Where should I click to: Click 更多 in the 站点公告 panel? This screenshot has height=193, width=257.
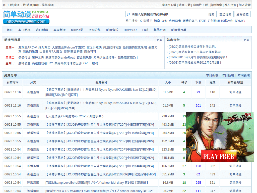[246, 40]
